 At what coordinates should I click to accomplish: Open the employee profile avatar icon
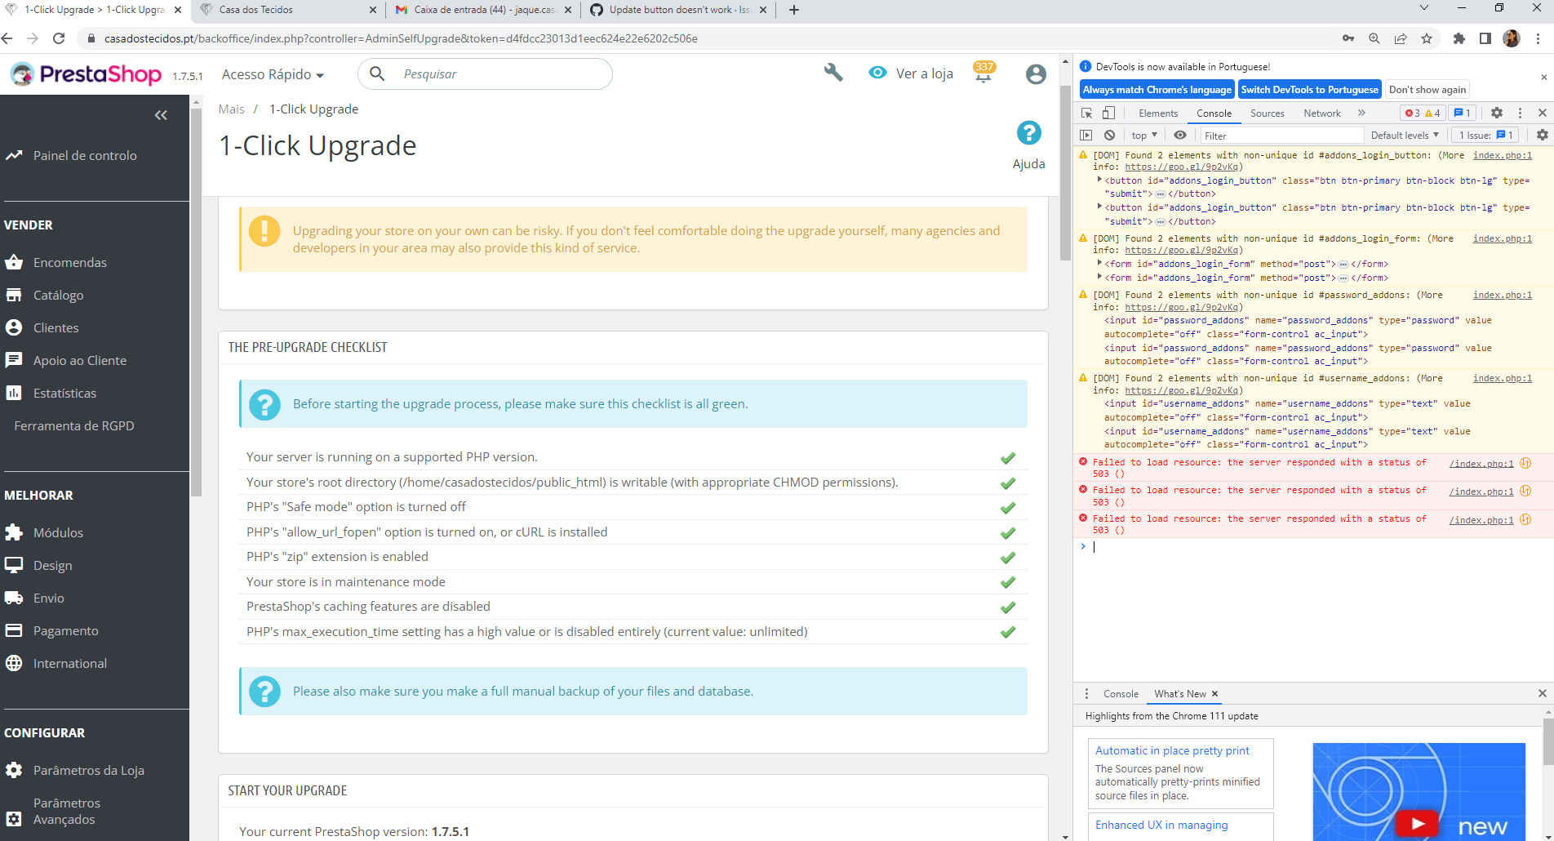[1036, 74]
